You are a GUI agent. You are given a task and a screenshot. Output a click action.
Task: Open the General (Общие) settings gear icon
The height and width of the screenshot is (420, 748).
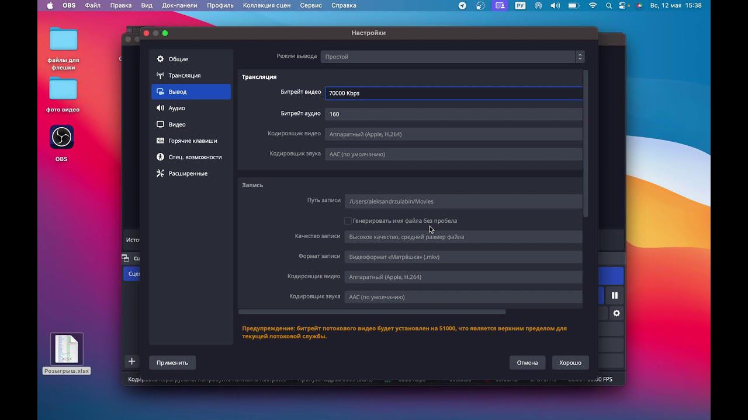tap(160, 59)
